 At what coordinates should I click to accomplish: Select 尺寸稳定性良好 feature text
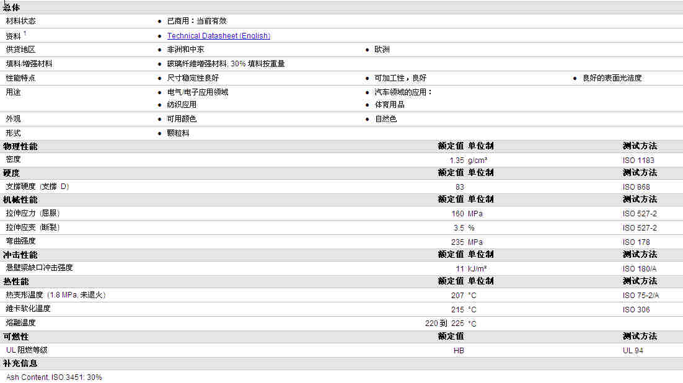click(x=193, y=78)
